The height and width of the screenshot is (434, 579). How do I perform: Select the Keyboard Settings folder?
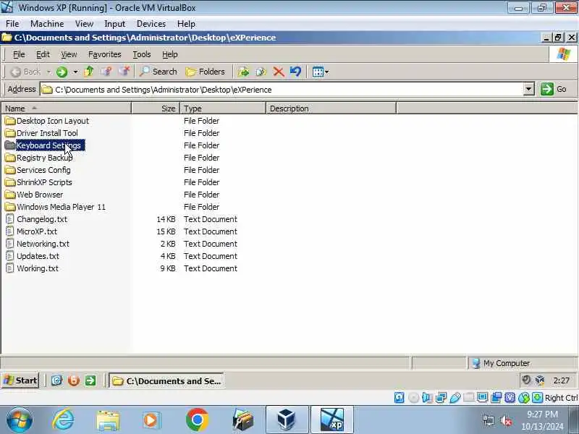click(x=45, y=145)
